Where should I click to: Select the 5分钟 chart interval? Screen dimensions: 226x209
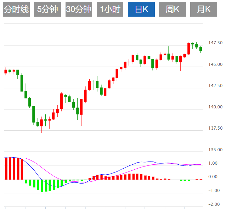(47, 9)
